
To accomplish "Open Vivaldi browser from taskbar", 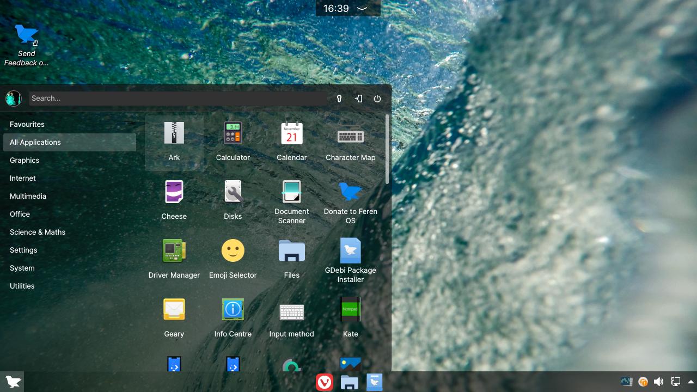I will [x=325, y=382].
